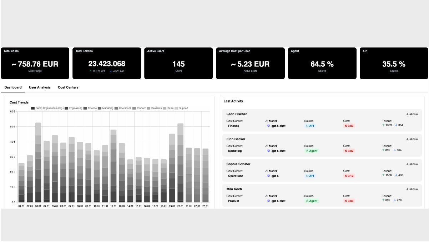Click the gpt-5-chat model icon in Leon Fischer's row
The height and width of the screenshot is (242, 429).
coord(268,126)
